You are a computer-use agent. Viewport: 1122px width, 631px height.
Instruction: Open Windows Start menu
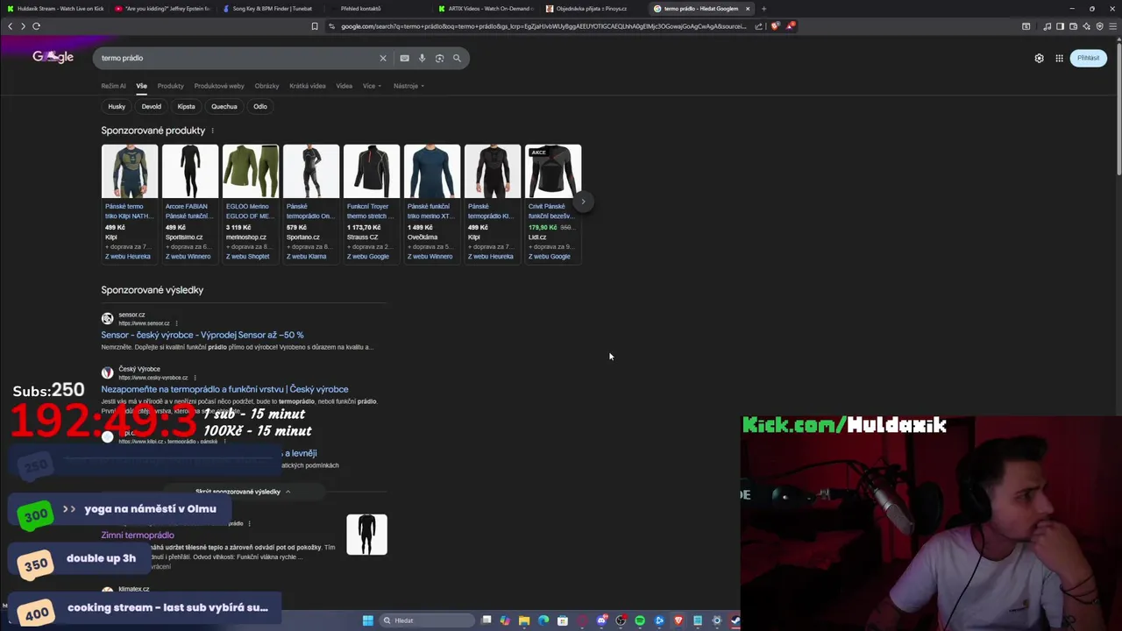coord(368,620)
